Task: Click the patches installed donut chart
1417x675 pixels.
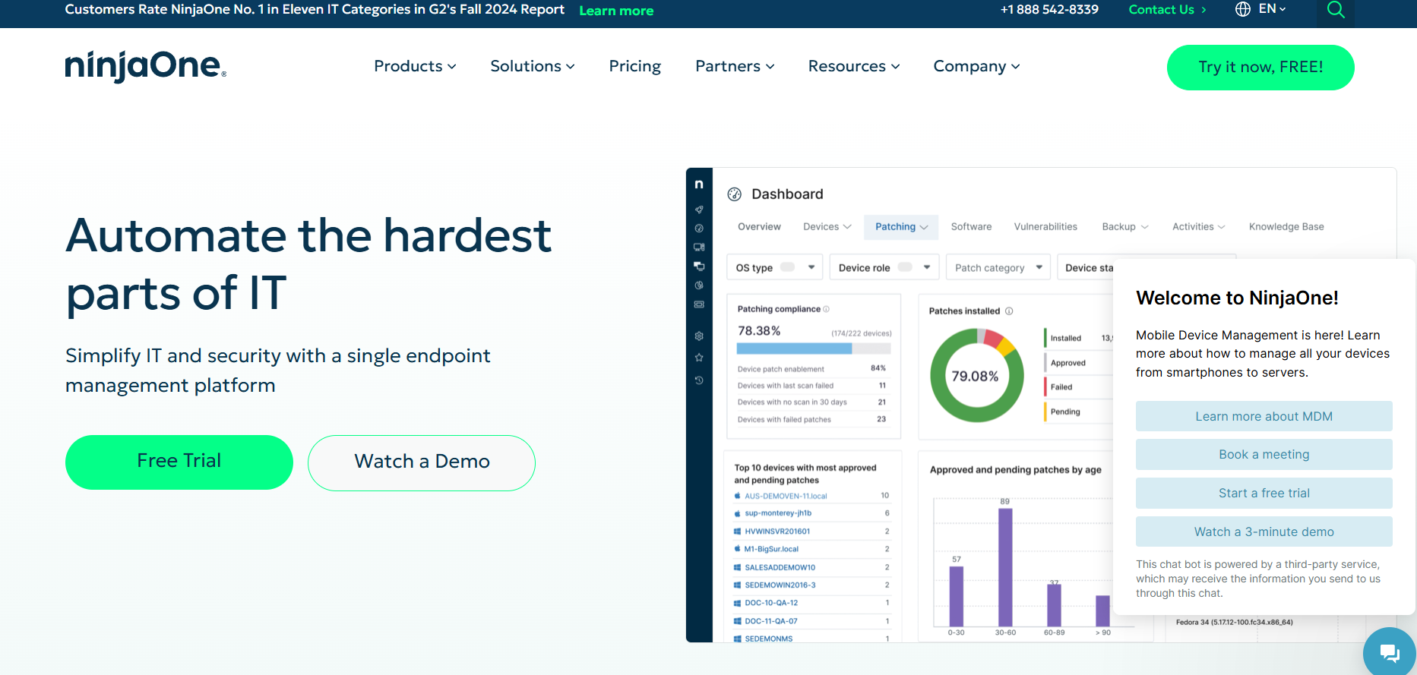Action: tap(976, 375)
